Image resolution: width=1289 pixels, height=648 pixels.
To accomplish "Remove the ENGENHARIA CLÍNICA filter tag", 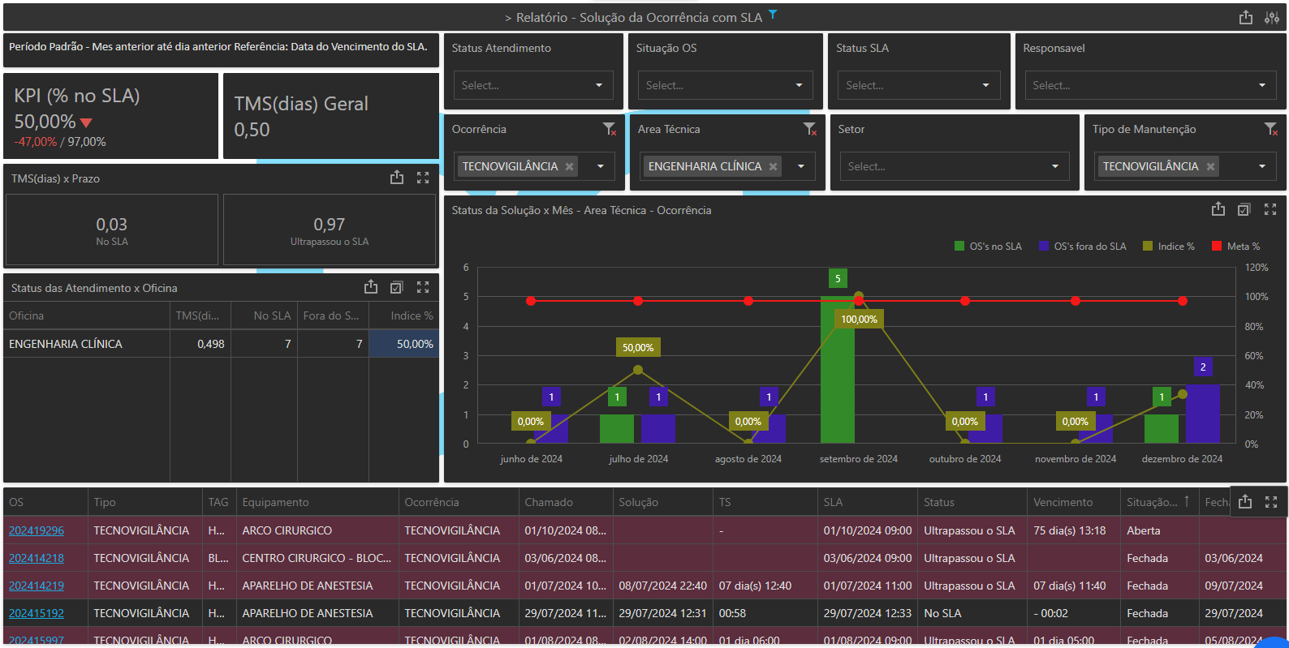I will pos(773,166).
